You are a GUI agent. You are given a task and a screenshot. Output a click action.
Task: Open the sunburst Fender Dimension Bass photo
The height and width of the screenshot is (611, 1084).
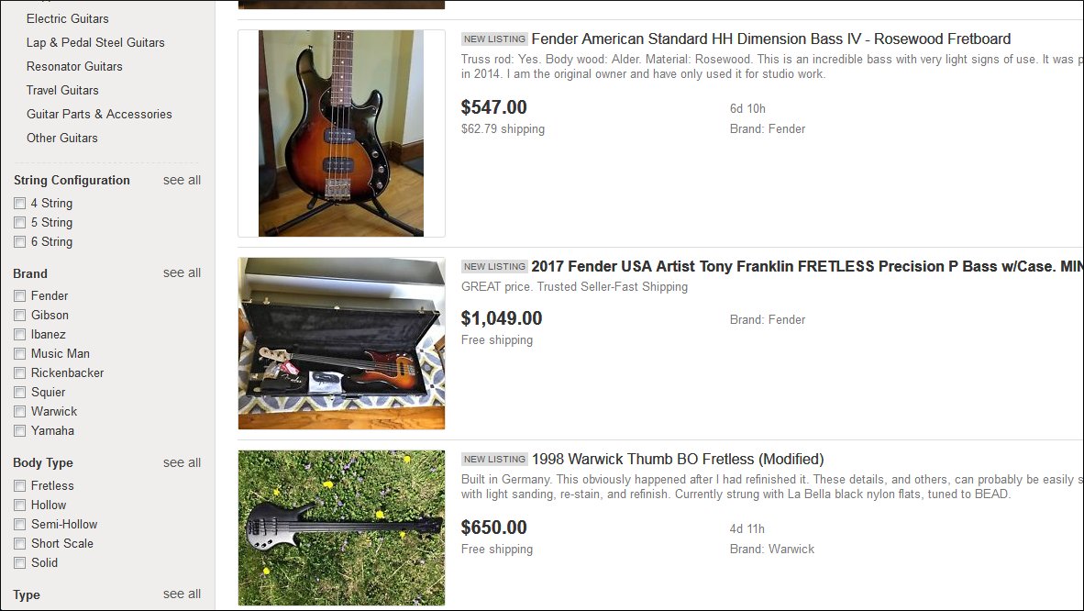[341, 133]
